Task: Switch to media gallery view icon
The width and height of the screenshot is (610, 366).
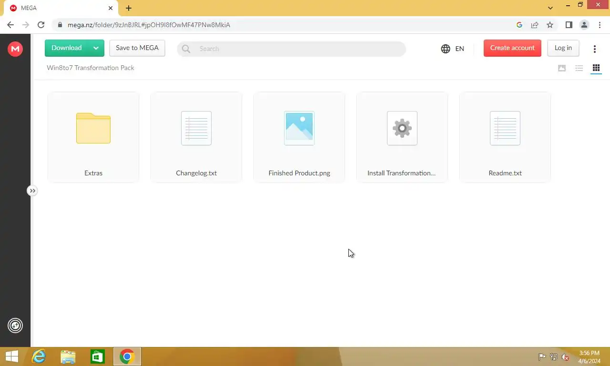Action: [562, 68]
